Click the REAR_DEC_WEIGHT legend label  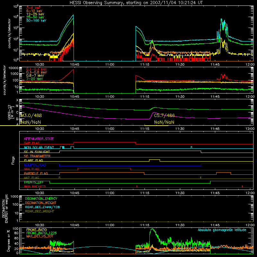coord(40,211)
